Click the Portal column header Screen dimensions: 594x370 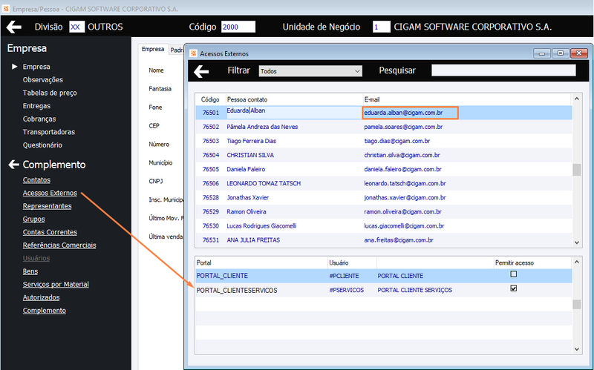tap(261, 262)
